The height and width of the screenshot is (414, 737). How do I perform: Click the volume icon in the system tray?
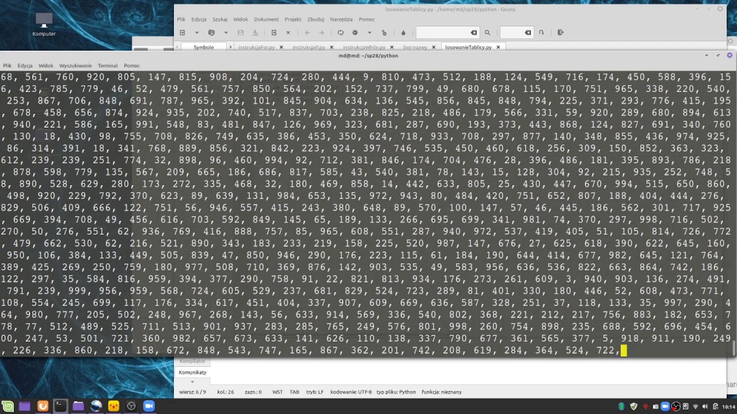tap(705, 407)
